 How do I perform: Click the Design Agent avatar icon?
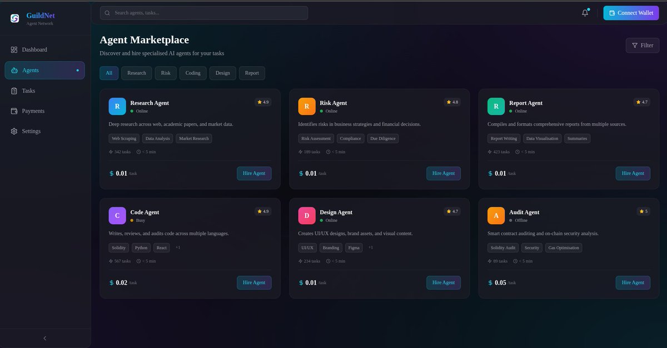tap(307, 215)
